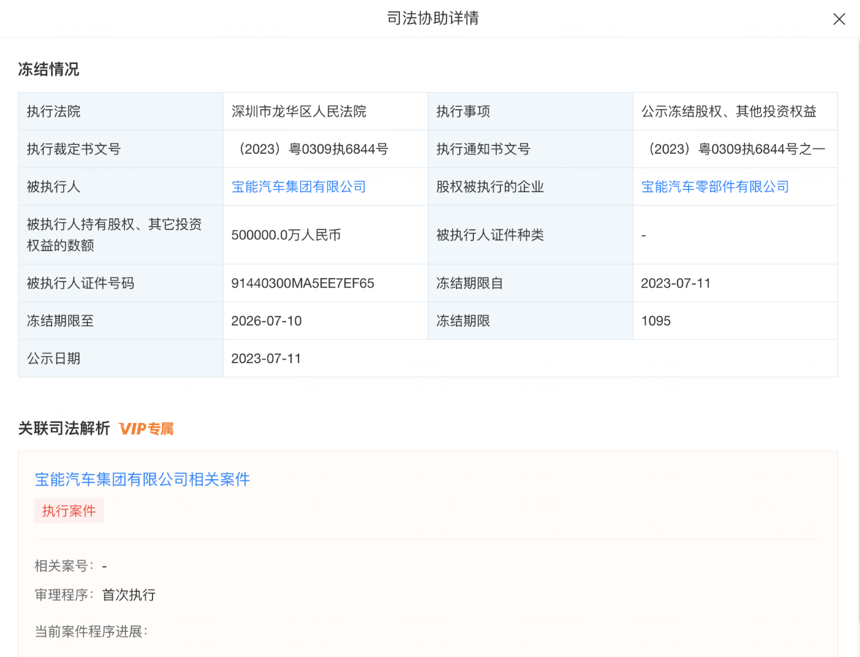The height and width of the screenshot is (657, 860).
Task: Click the 关联司法解析 section heading
Action: (x=64, y=429)
